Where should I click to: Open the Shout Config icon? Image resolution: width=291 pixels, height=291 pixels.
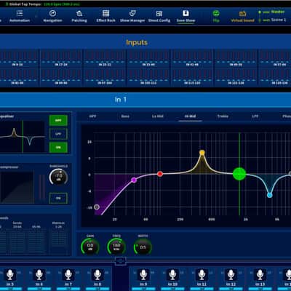[x=159, y=13]
